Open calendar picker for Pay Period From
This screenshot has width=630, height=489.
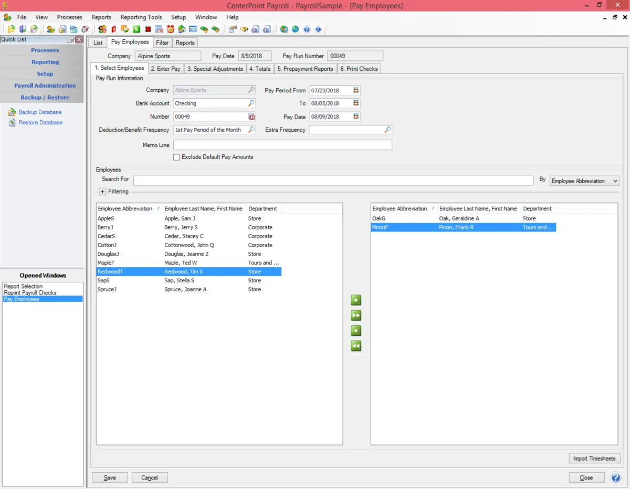coord(356,90)
